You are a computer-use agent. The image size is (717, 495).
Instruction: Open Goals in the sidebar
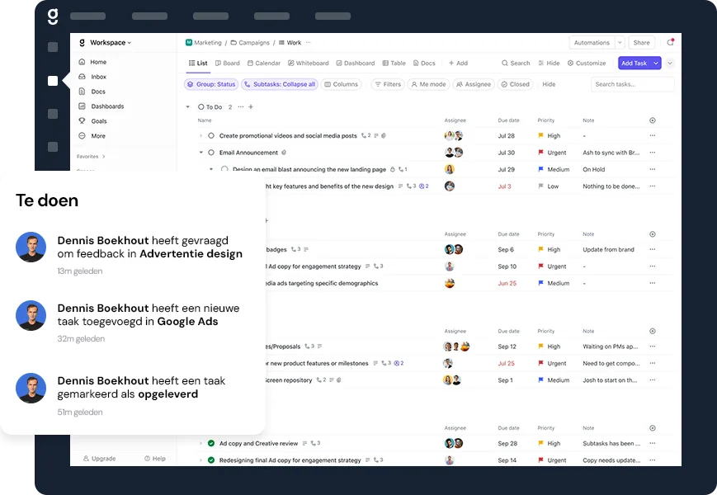coord(93,121)
